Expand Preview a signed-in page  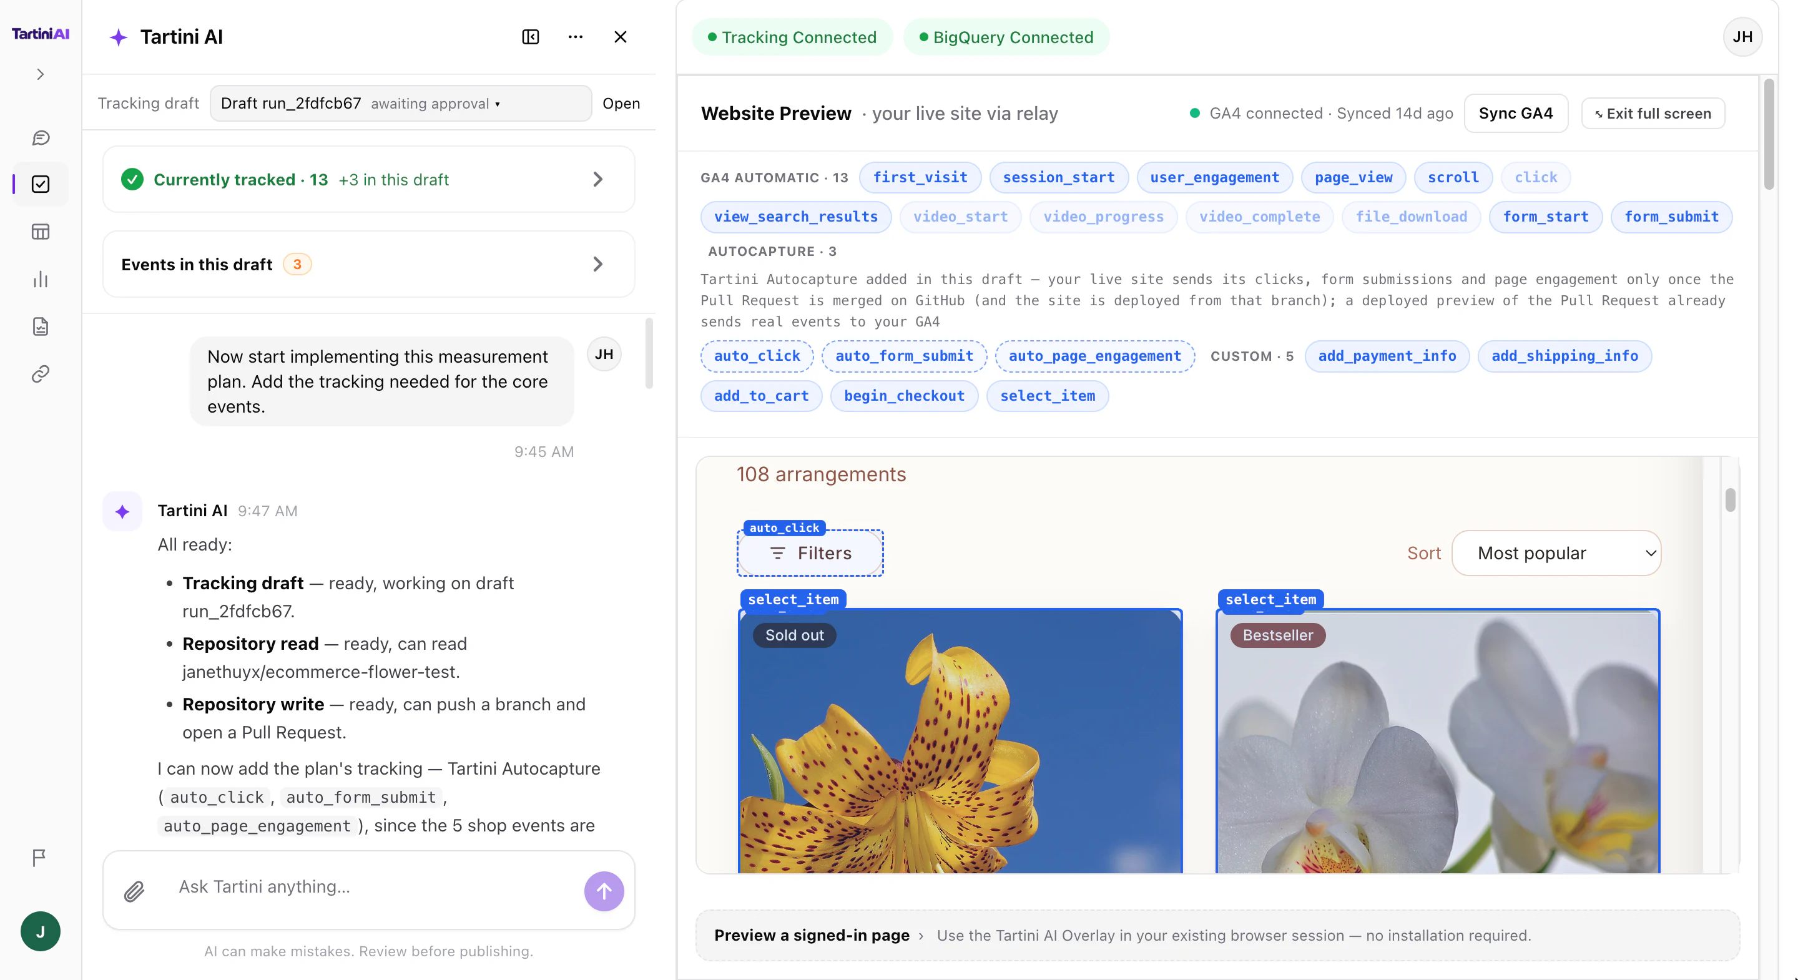coord(1218,935)
